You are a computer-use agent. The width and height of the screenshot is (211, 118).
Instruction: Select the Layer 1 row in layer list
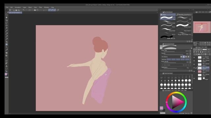click(203, 75)
